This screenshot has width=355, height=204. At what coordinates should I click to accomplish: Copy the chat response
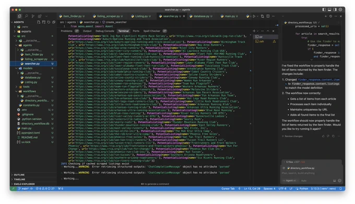pos(333,136)
